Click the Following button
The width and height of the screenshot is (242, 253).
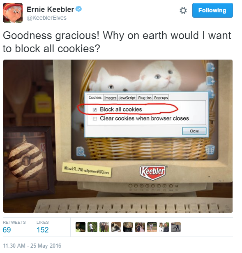pos(212,10)
